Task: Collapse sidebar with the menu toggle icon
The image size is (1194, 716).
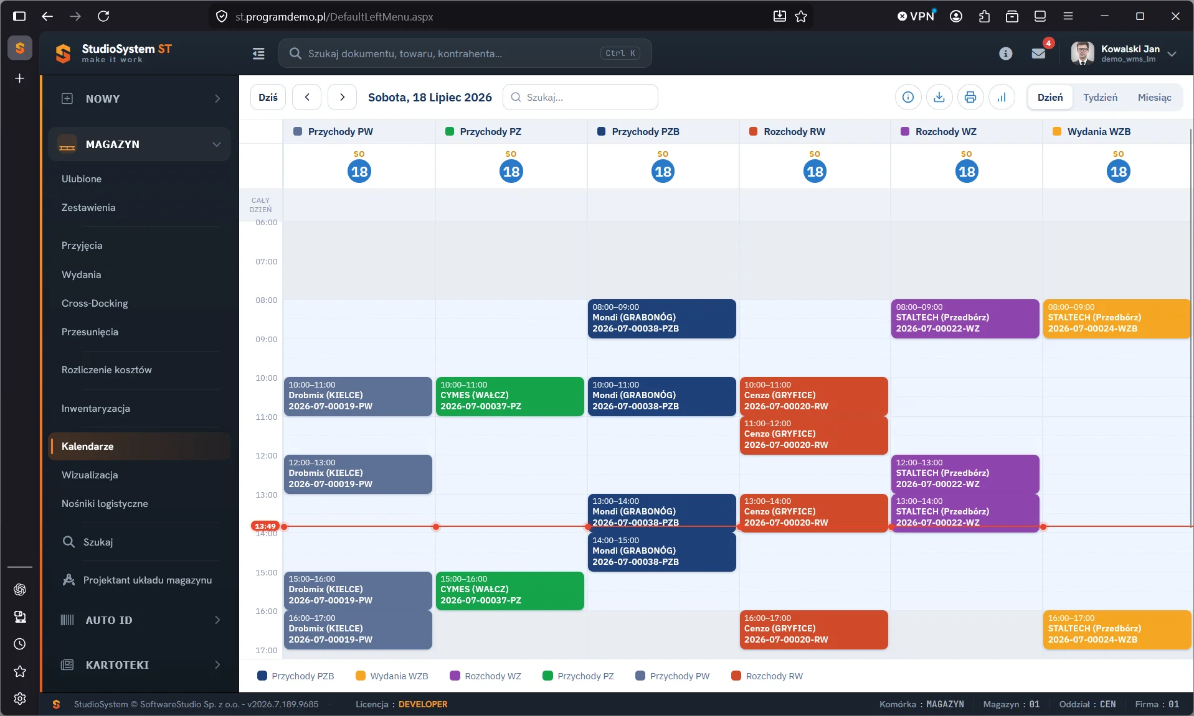Action: (x=258, y=53)
